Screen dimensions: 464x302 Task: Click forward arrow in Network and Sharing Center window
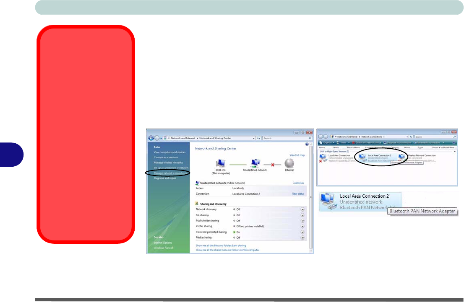157,138
